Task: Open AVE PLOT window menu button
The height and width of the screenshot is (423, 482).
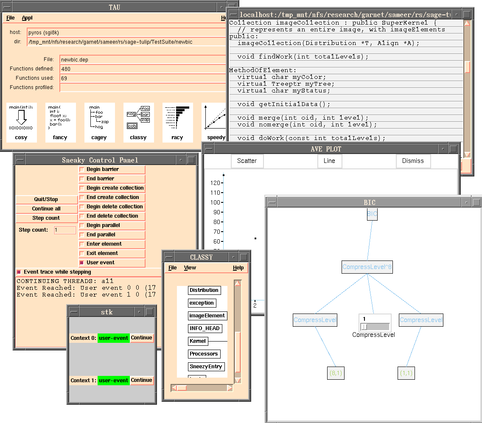Action: coord(209,149)
